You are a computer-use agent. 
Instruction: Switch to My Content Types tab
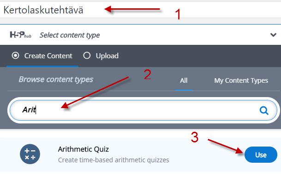[241, 80]
